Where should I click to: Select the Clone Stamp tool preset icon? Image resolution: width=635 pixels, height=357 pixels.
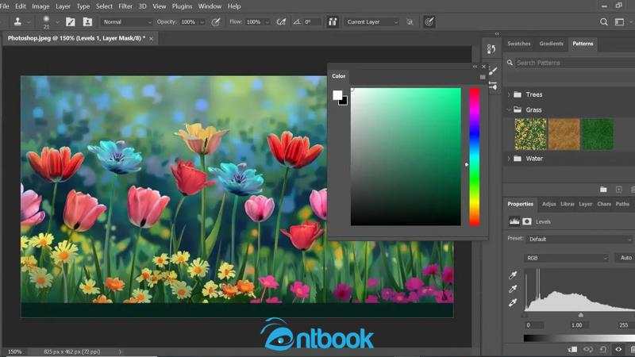point(17,22)
